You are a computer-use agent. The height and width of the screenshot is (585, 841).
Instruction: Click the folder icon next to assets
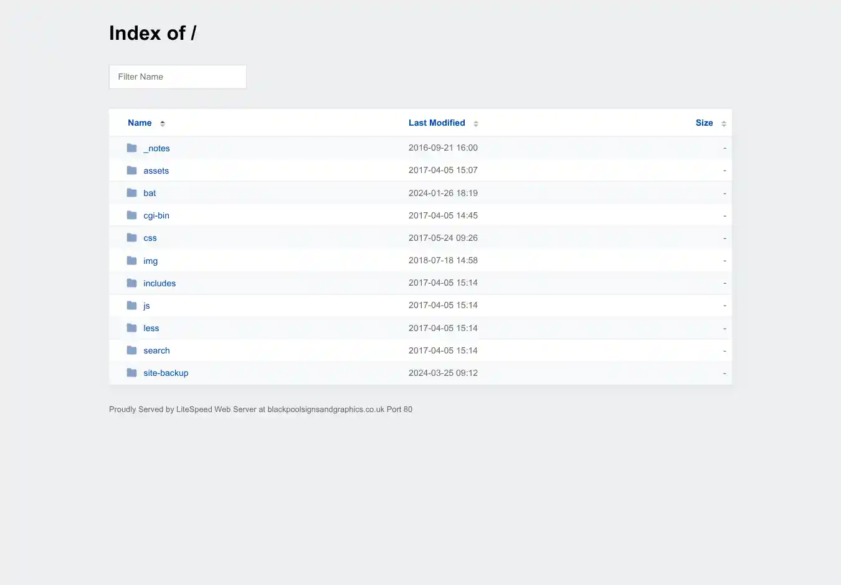pos(131,171)
